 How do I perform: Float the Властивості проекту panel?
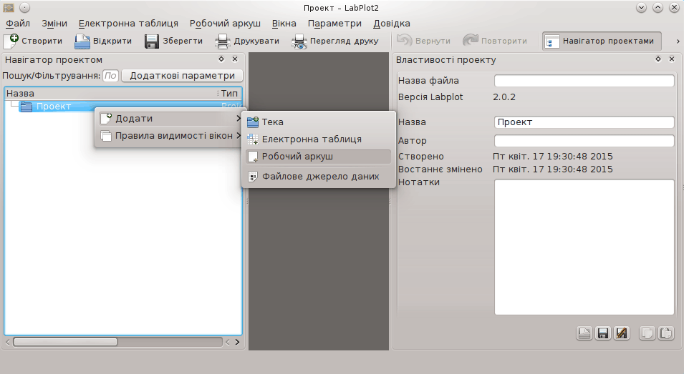tap(657, 59)
